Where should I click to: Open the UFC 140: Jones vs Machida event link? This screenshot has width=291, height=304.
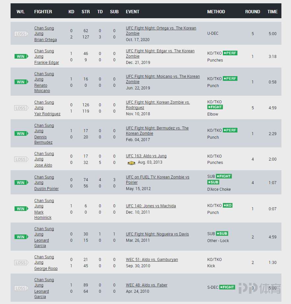pyautogui.click(x=151, y=206)
